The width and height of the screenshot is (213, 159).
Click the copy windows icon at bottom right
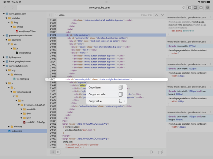click(161, 152)
